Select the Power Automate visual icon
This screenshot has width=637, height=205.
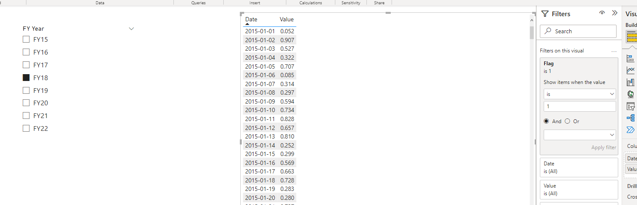tap(631, 130)
